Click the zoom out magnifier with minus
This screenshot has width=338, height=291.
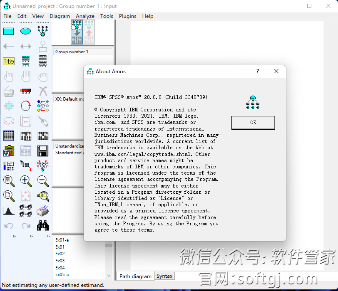tap(43, 181)
